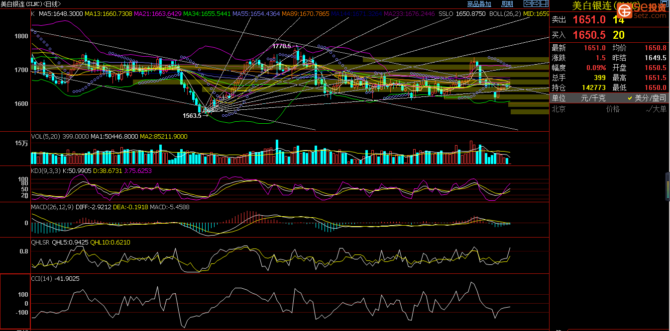Click the J:75.6253 KDJ value label
Viewport: 670px width, 331px height.
click(138, 170)
